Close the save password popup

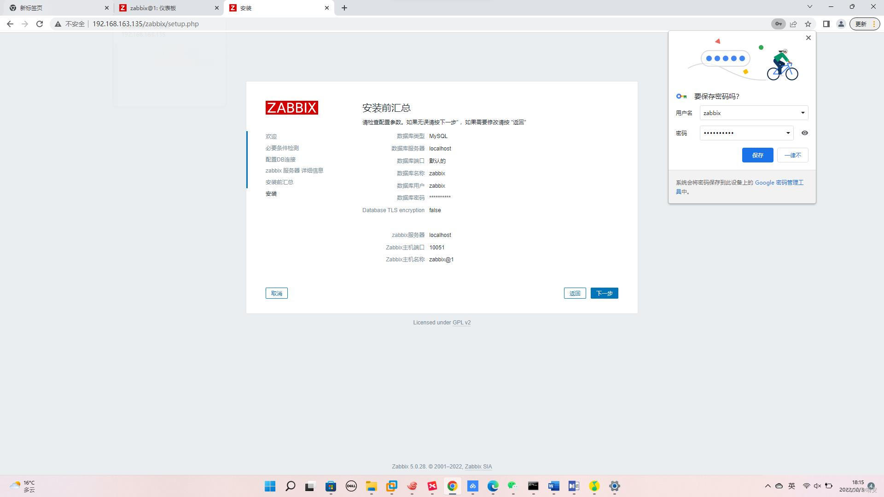[808, 38]
